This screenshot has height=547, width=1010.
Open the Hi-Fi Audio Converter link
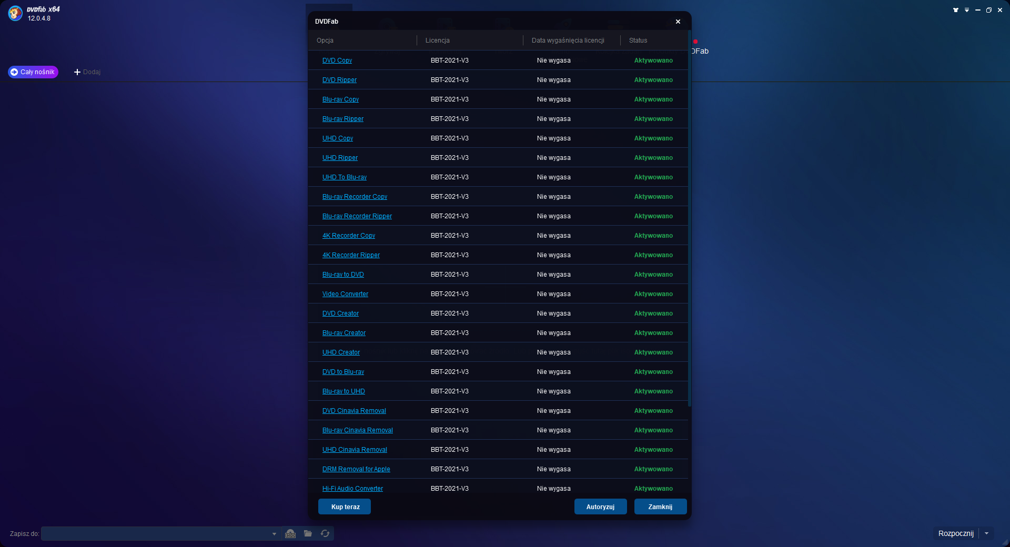(x=352, y=489)
